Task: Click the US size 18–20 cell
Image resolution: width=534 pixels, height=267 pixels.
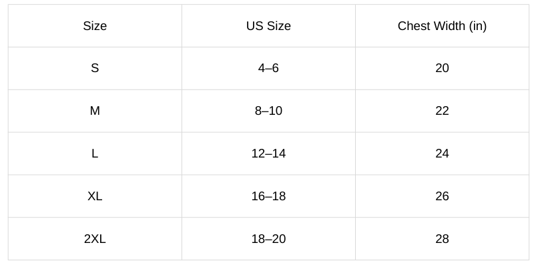Action: coord(268,239)
